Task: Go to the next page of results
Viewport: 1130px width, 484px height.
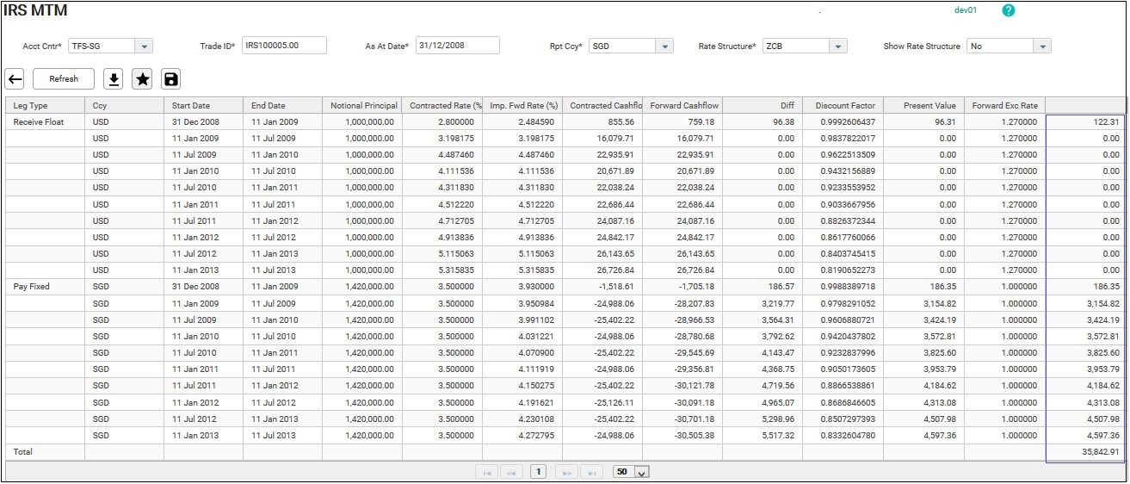Action: pos(566,472)
